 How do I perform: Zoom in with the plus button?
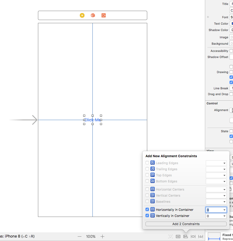(x=102, y=236)
